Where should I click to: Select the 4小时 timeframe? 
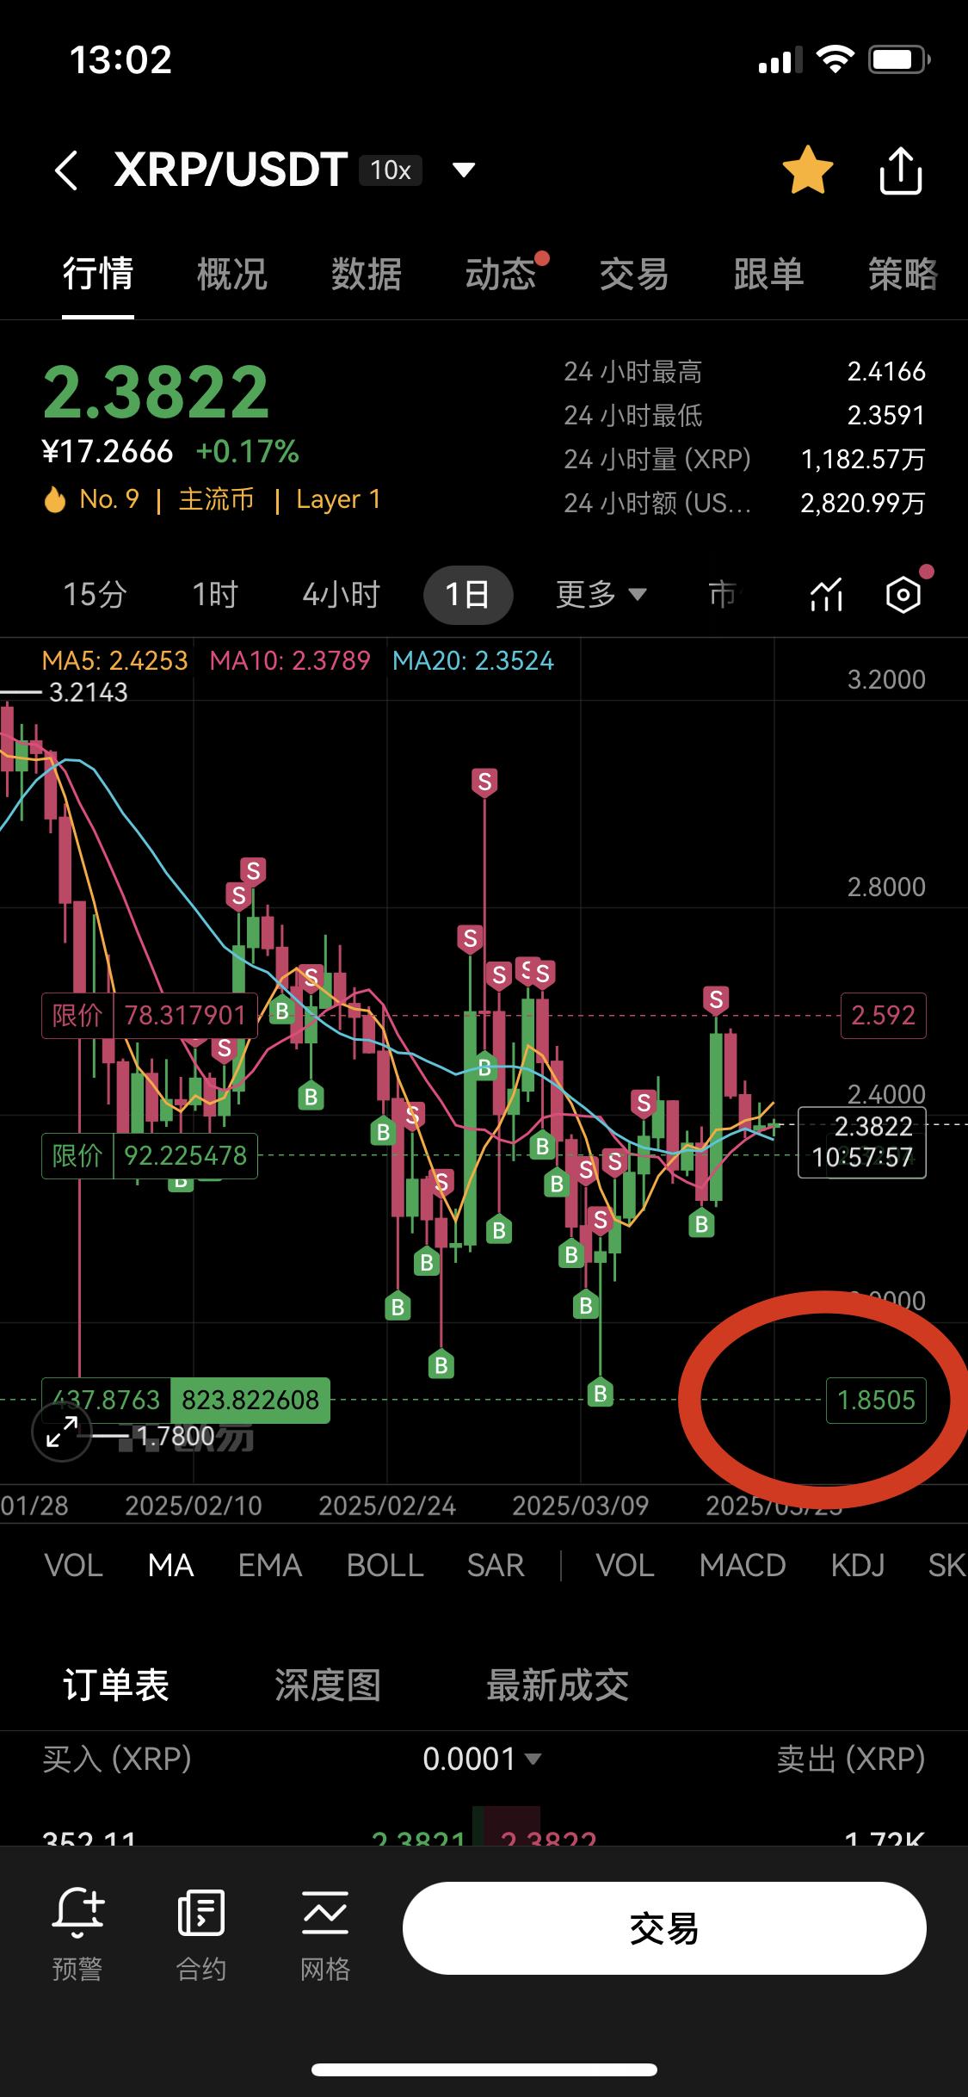(x=342, y=595)
